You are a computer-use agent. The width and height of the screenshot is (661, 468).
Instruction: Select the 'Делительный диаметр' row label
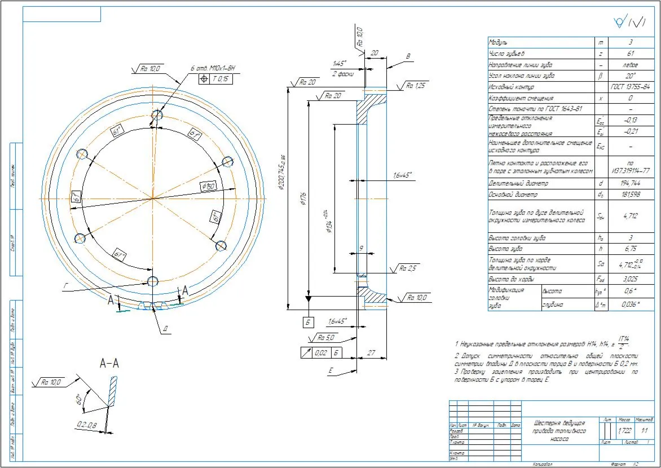[518, 184]
